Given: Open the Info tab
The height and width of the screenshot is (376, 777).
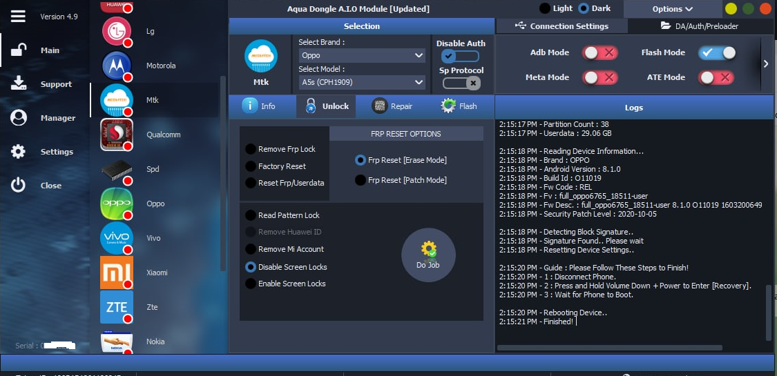Looking at the screenshot, I should 259,106.
